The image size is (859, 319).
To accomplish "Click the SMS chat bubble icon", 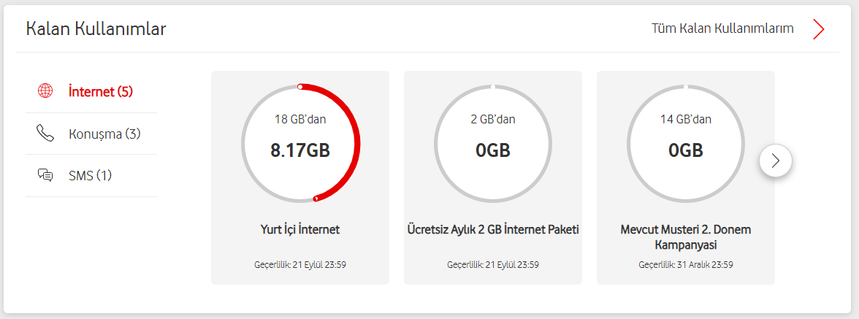I will pyautogui.click(x=45, y=175).
